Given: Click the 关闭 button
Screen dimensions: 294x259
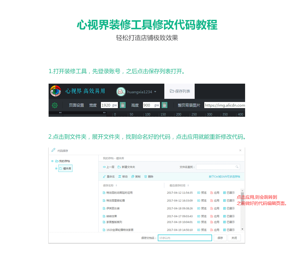Looking at the screenshot, I should pyautogui.click(x=234, y=238).
